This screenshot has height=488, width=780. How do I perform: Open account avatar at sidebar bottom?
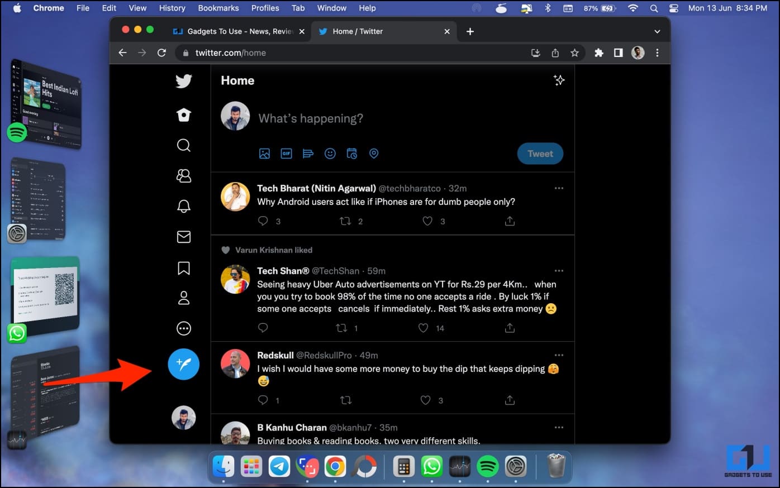(x=184, y=418)
